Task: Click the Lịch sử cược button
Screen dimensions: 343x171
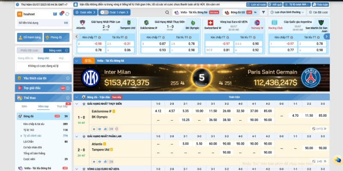Action: tap(255, 4)
